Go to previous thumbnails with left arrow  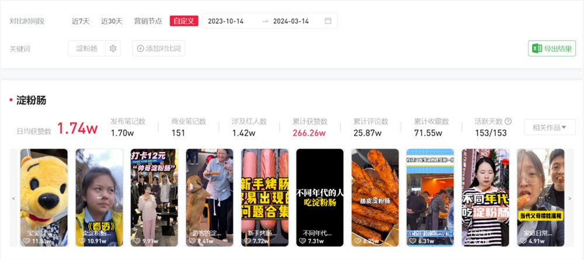(14, 199)
